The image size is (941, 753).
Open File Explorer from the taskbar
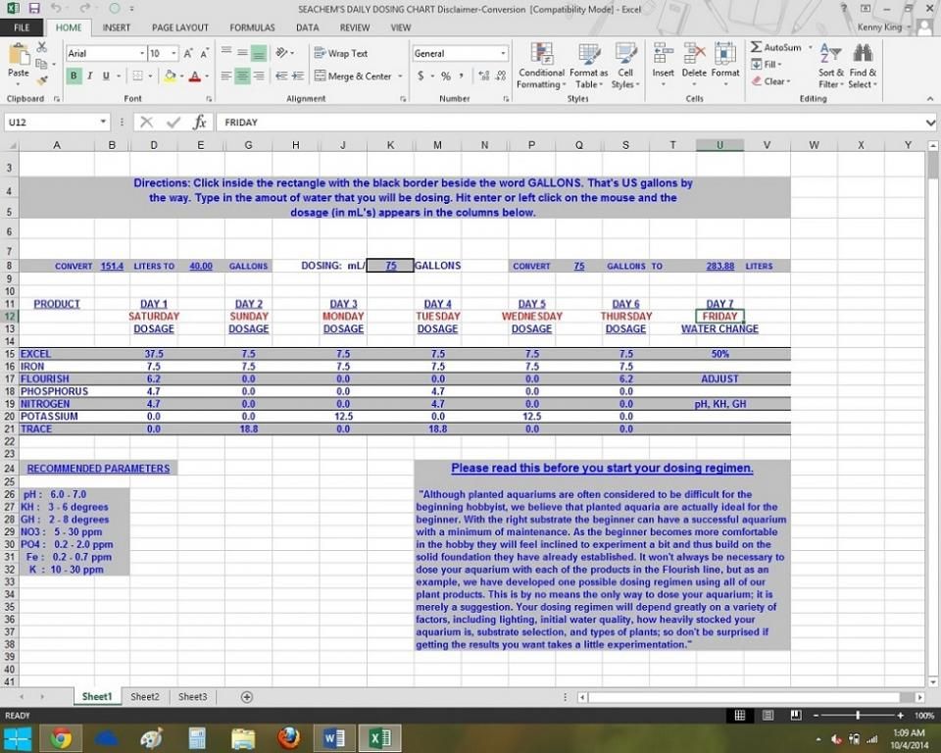[243, 738]
